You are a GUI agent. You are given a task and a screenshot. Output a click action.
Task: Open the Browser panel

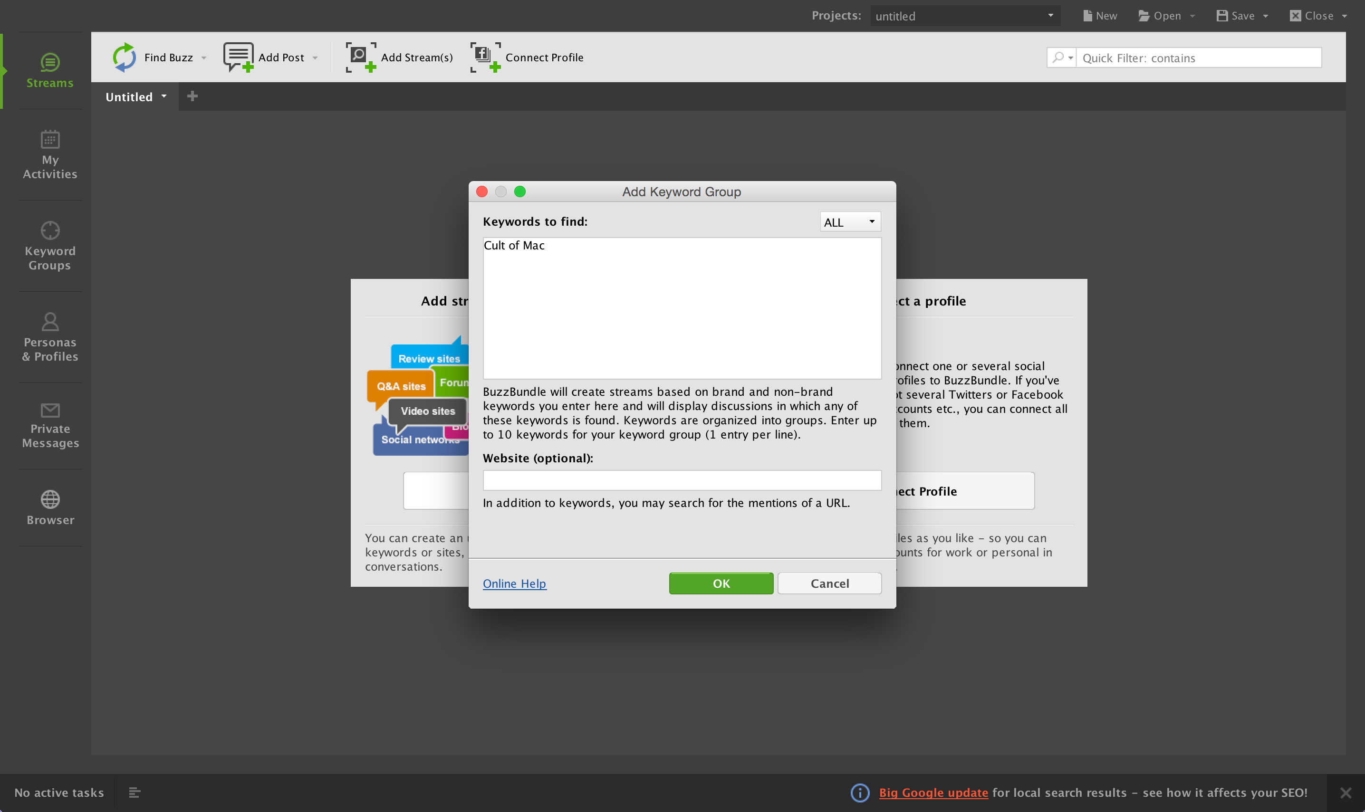pyautogui.click(x=50, y=506)
